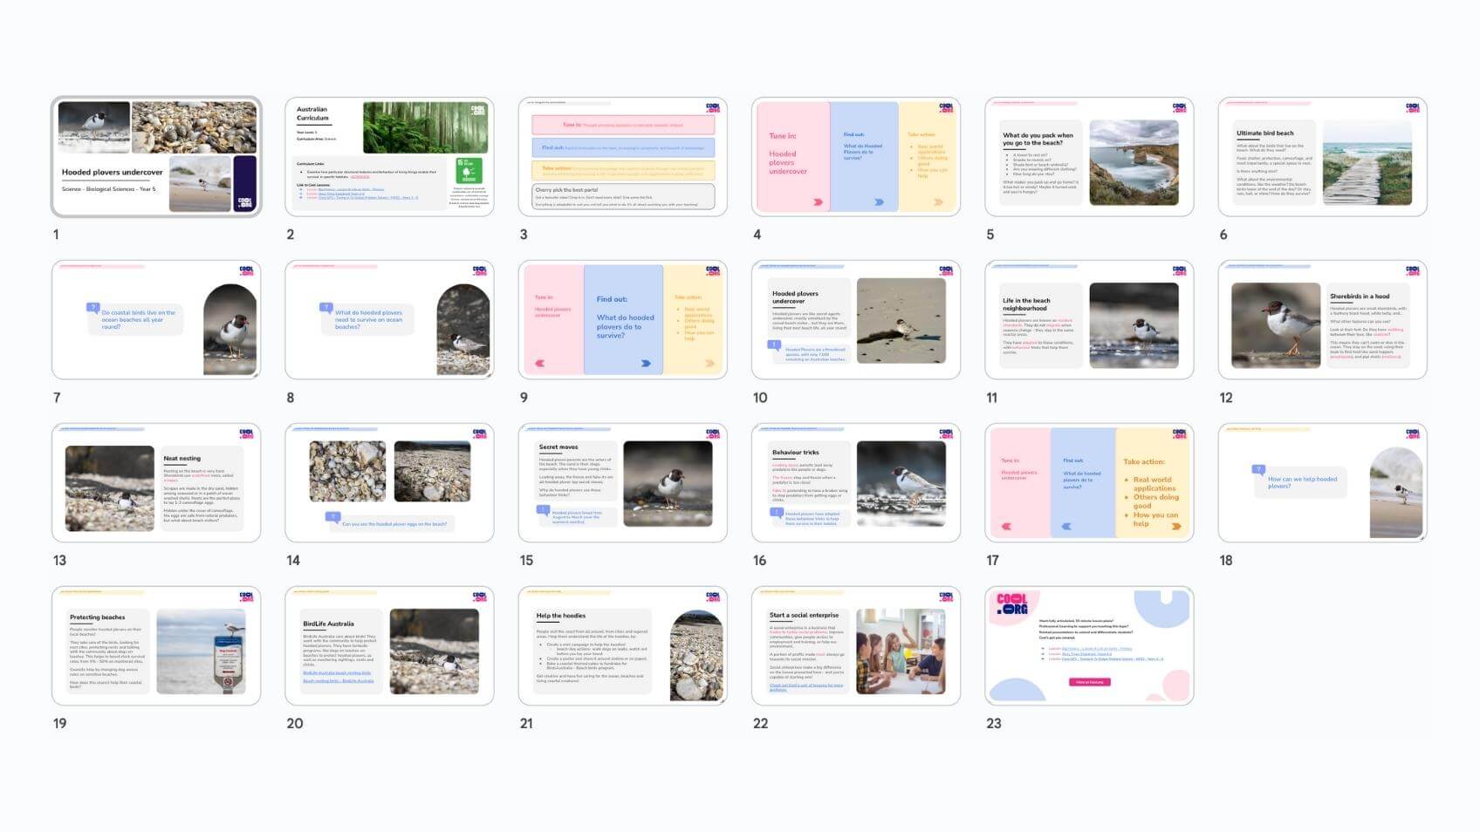This screenshot has width=1480, height=832.
Task: Click the Cool.org logo on slide 23
Action: pos(1012,604)
